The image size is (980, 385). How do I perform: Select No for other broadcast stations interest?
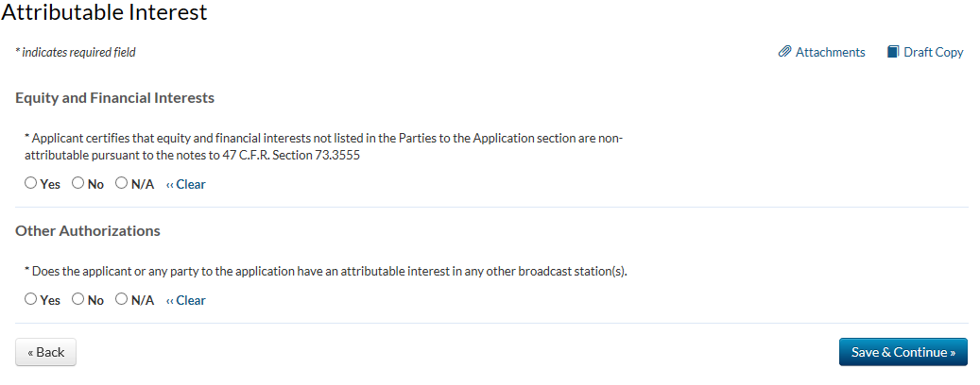pos(78,300)
